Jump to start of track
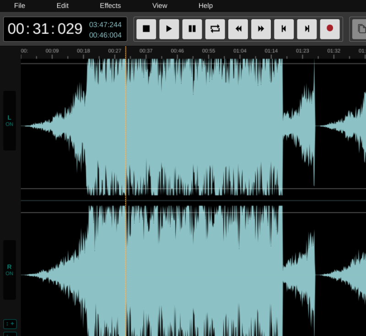 [284, 29]
